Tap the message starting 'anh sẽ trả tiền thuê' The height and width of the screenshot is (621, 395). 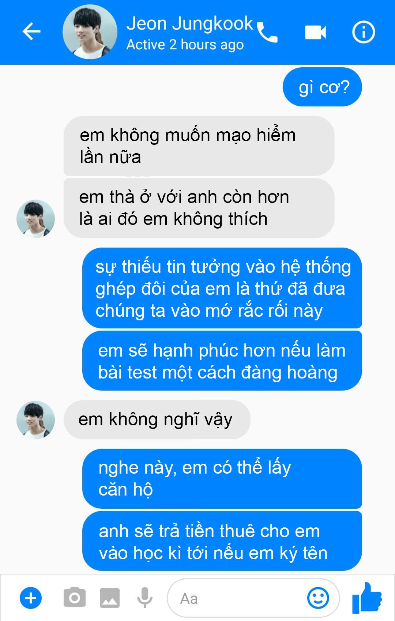(222, 541)
